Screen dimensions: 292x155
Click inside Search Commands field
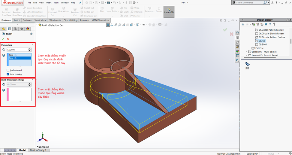coord(249,3)
